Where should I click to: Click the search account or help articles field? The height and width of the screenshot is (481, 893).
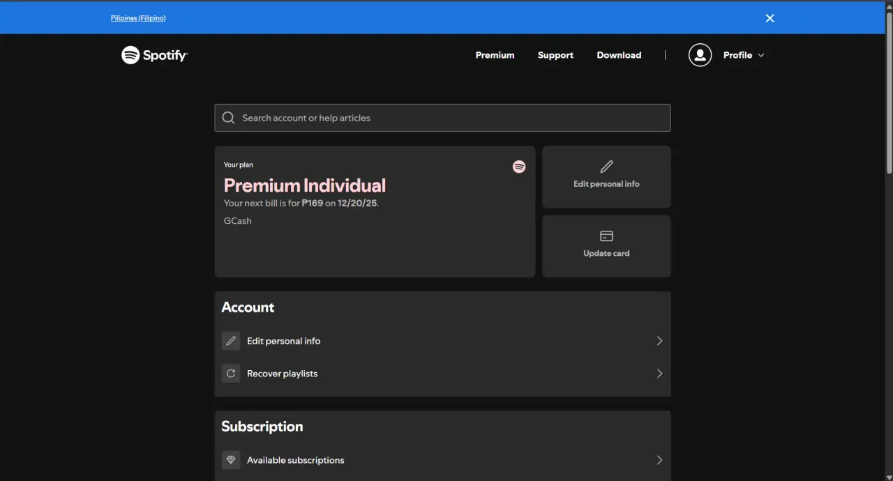tap(442, 118)
